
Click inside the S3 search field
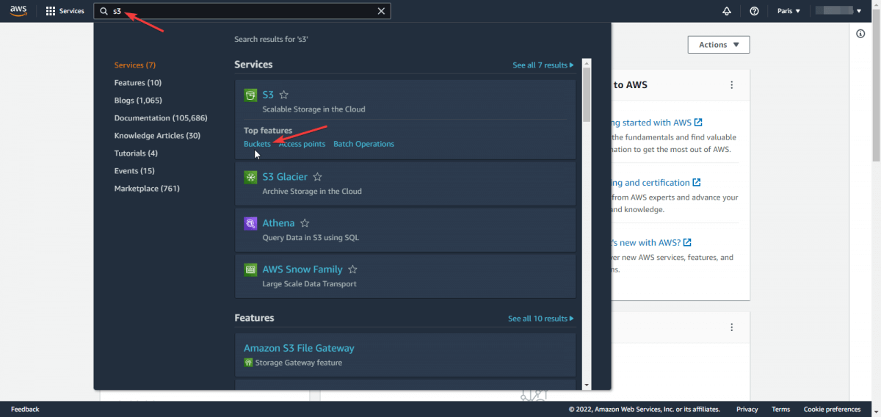[x=242, y=11]
